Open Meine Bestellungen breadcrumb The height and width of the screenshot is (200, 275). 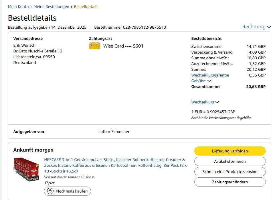(x=51, y=7)
